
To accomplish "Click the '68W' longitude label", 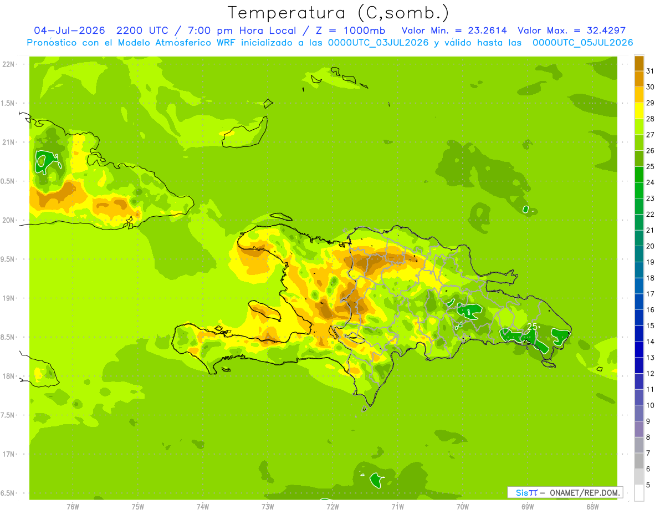I will click(x=592, y=507).
